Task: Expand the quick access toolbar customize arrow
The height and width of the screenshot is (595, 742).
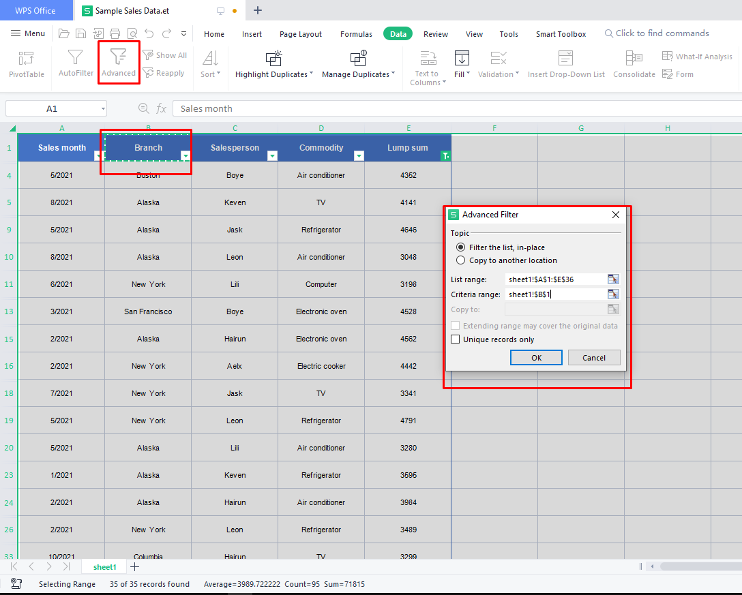Action: point(183,33)
